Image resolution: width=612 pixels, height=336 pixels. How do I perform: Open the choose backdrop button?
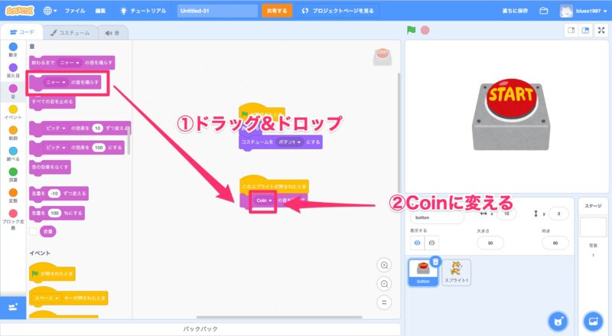coord(592,319)
